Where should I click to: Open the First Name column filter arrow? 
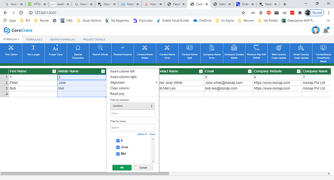click(54, 71)
